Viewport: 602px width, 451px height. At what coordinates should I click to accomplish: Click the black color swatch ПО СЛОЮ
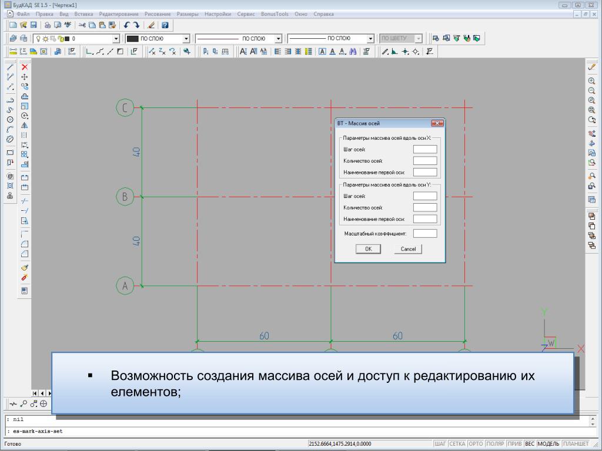click(x=132, y=39)
